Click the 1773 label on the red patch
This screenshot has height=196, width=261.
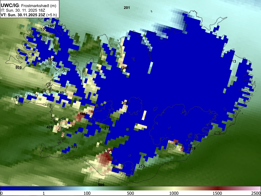108,151
